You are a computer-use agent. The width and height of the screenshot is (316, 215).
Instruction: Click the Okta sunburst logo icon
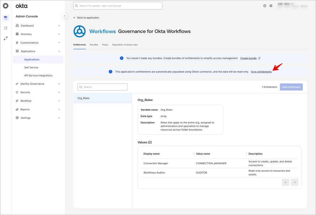point(6,6)
